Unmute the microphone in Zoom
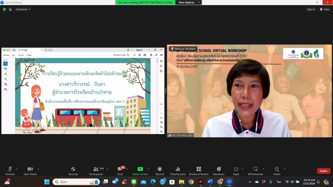The width and height of the screenshot is (333, 187). [x=10, y=171]
